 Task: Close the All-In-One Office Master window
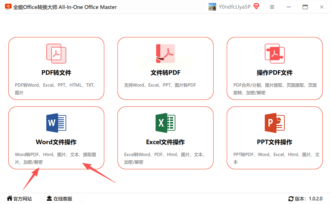pyautogui.click(x=322, y=7)
